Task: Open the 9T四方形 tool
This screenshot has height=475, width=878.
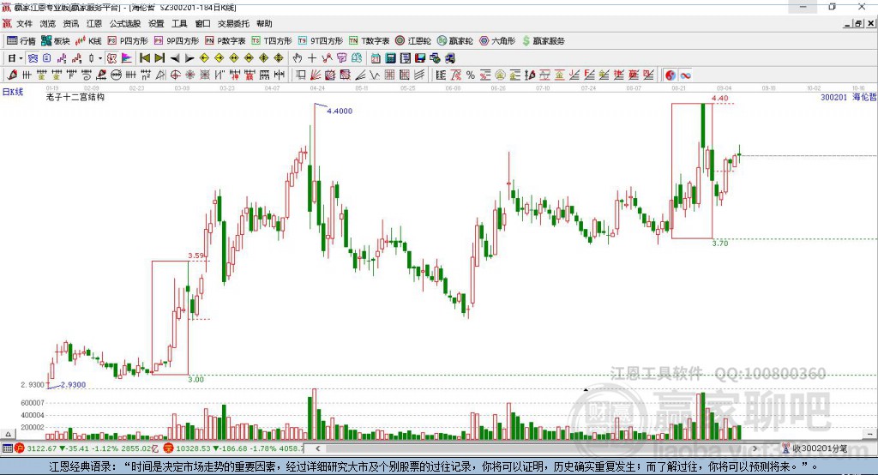Action: click(x=321, y=41)
